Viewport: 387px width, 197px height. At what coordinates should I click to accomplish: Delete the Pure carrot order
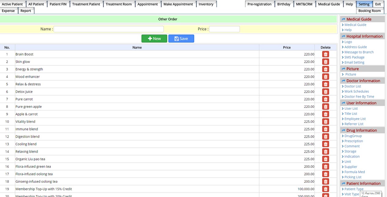(x=326, y=99)
